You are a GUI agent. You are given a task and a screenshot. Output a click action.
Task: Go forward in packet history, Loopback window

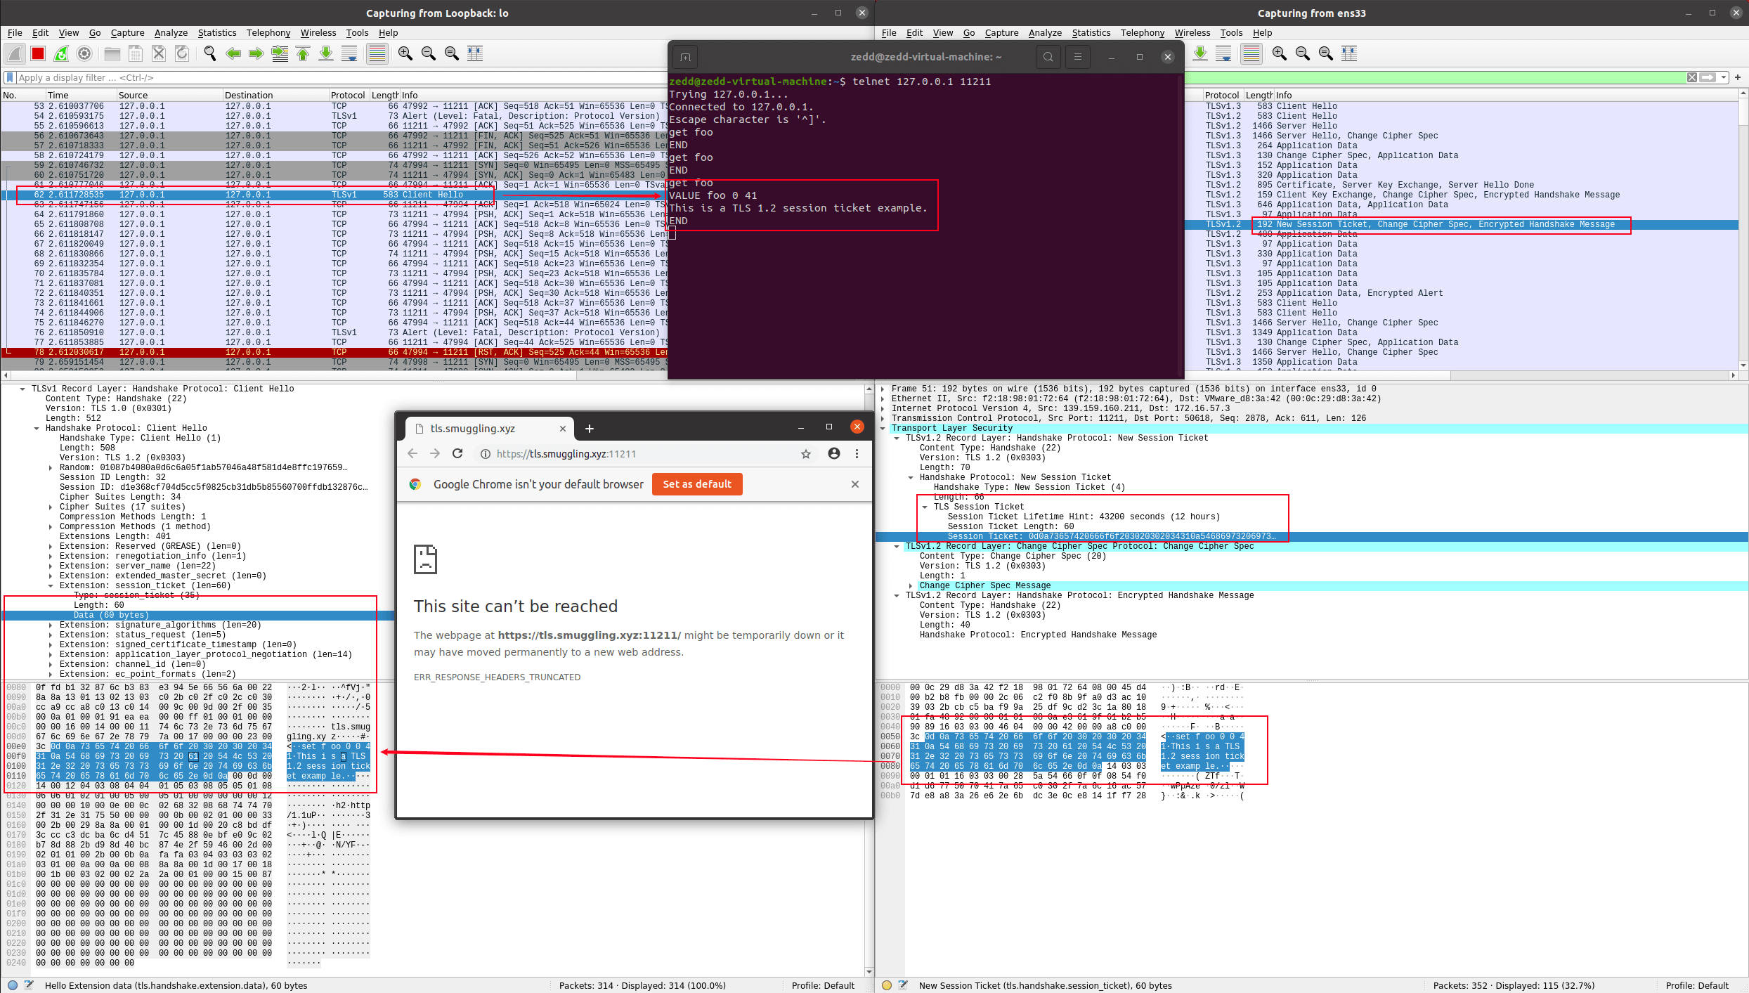click(x=256, y=53)
